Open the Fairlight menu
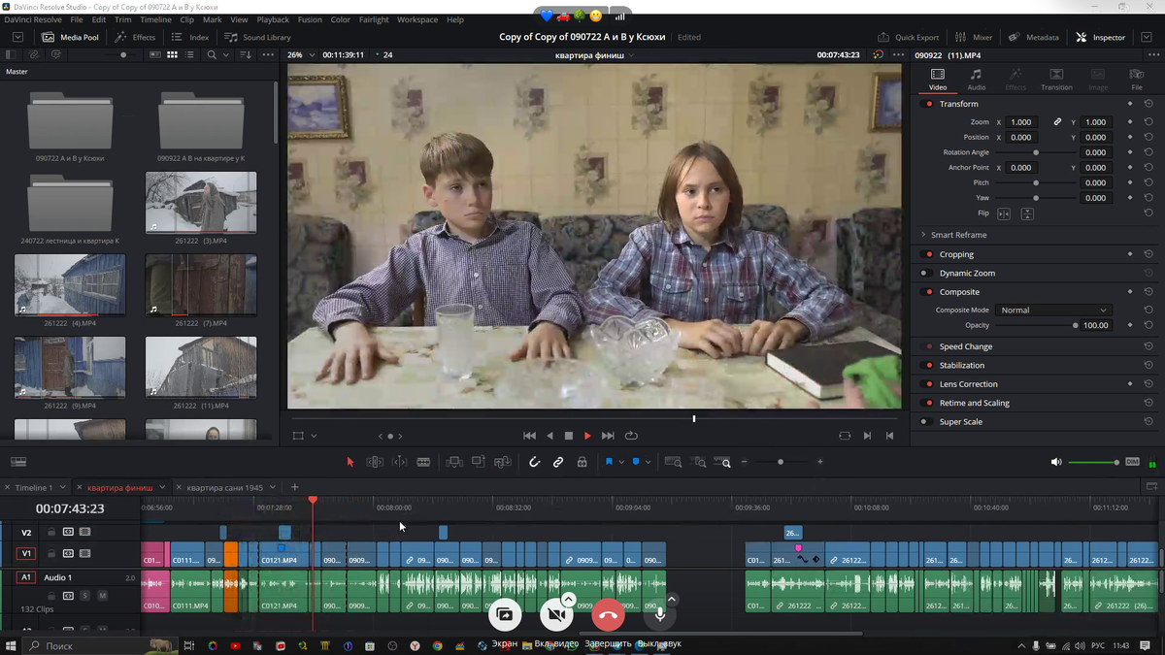This screenshot has width=1165, height=655. [374, 19]
